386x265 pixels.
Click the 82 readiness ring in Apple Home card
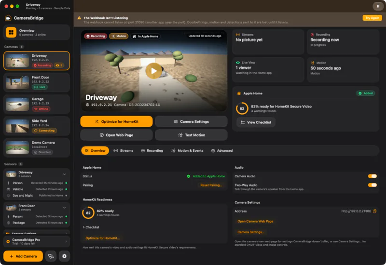pyautogui.click(x=242, y=109)
